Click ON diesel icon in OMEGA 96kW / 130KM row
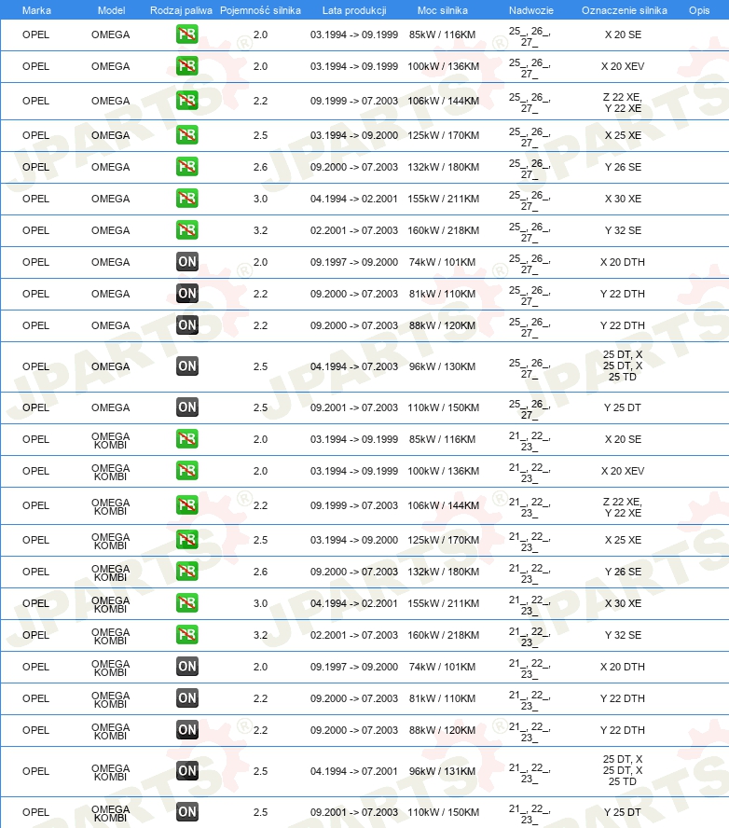This screenshot has width=729, height=828. coord(186,366)
